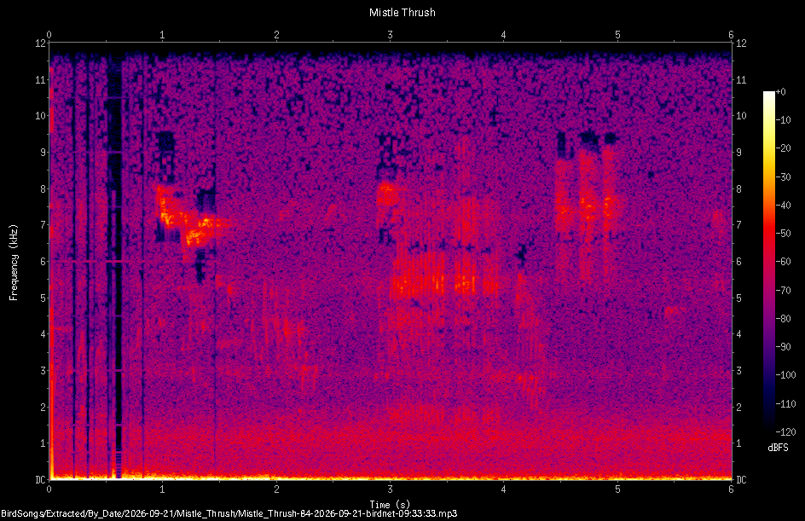Click the 4 label on the top time axis
Image resolution: width=805 pixels, height=521 pixels.
pyautogui.click(x=504, y=34)
